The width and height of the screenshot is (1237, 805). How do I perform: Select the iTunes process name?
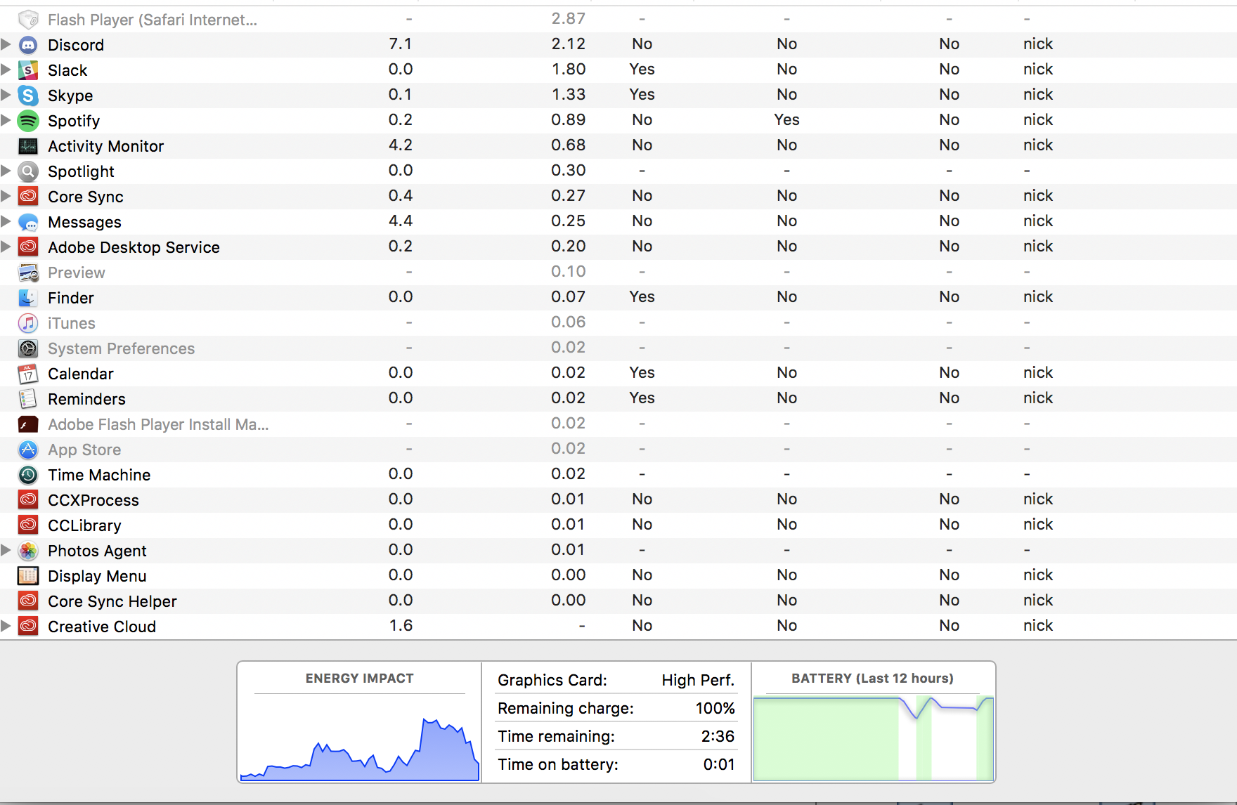point(72,323)
